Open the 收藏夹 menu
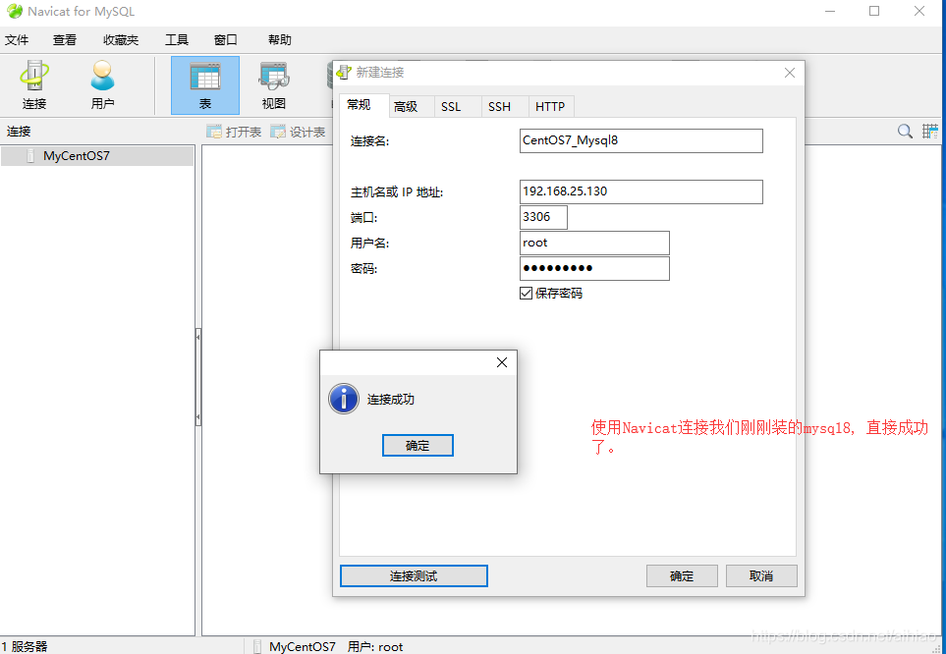Viewport: 946px width, 654px height. point(121,40)
